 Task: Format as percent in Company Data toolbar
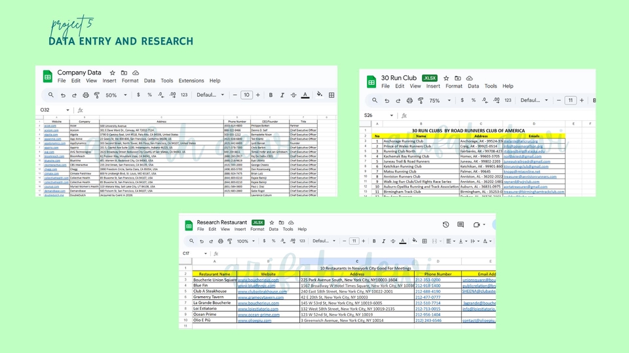[x=149, y=95]
